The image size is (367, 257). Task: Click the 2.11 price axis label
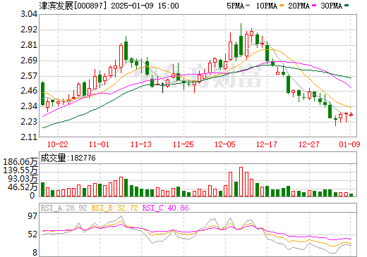pos(29,137)
